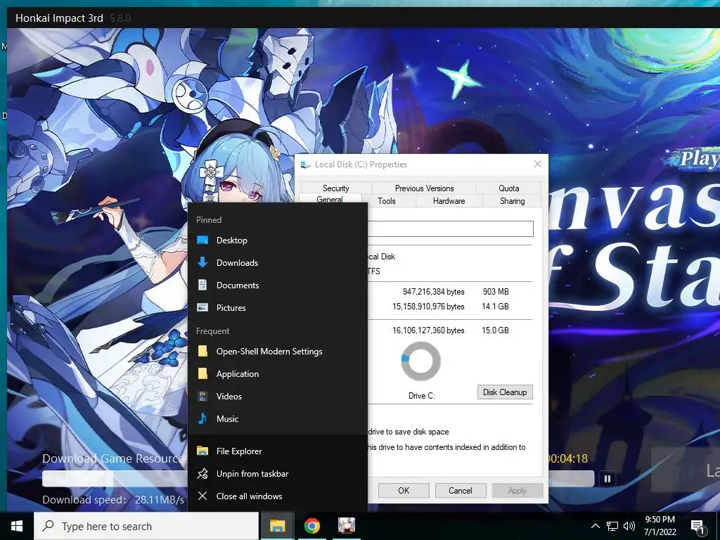Open pinned Documents entry
Viewport: 720px width, 540px height.
tap(277, 285)
